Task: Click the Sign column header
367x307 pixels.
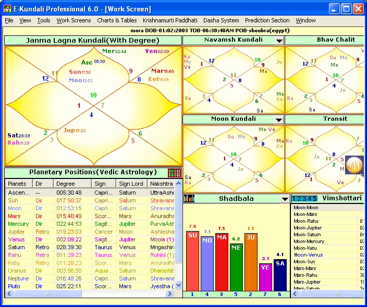Action: click(104, 184)
